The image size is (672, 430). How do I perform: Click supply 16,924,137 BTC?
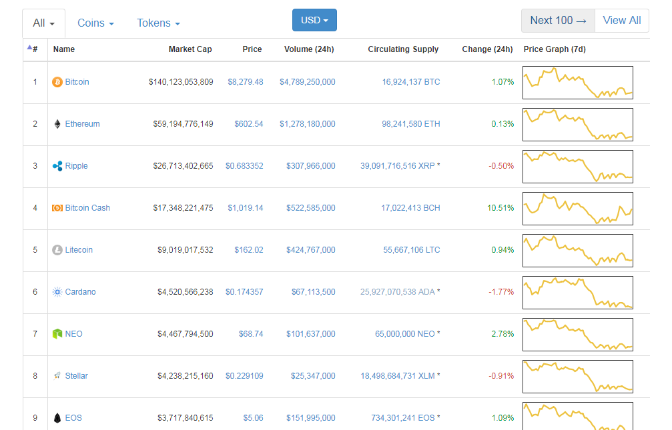pyautogui.click(x=411, y=82)
